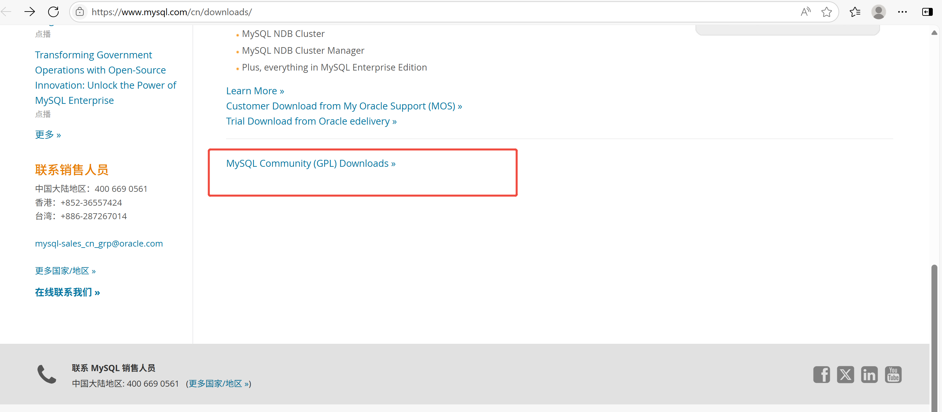Add this page to favorites star icon
Image resolution: width=942 pixels, height=412 pixels.
coord(826,12)
